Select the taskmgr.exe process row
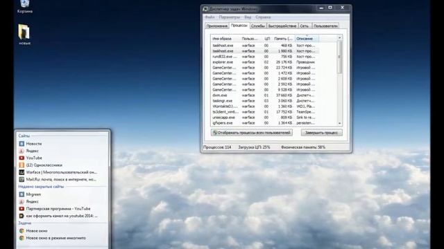444x249 pixels. pos(265,101)
